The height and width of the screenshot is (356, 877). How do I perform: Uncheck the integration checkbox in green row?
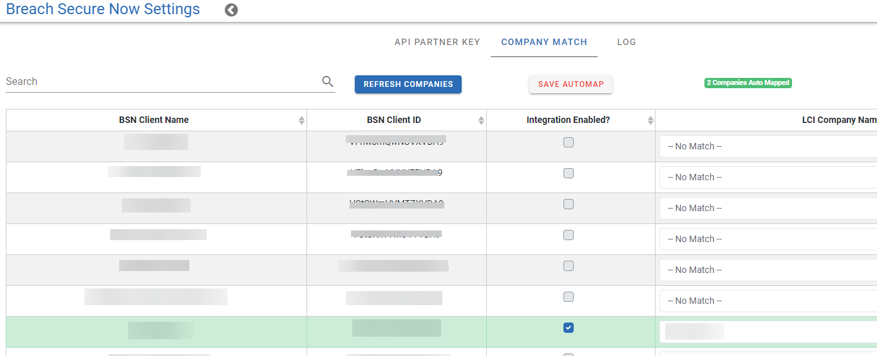tap(569, 328)
